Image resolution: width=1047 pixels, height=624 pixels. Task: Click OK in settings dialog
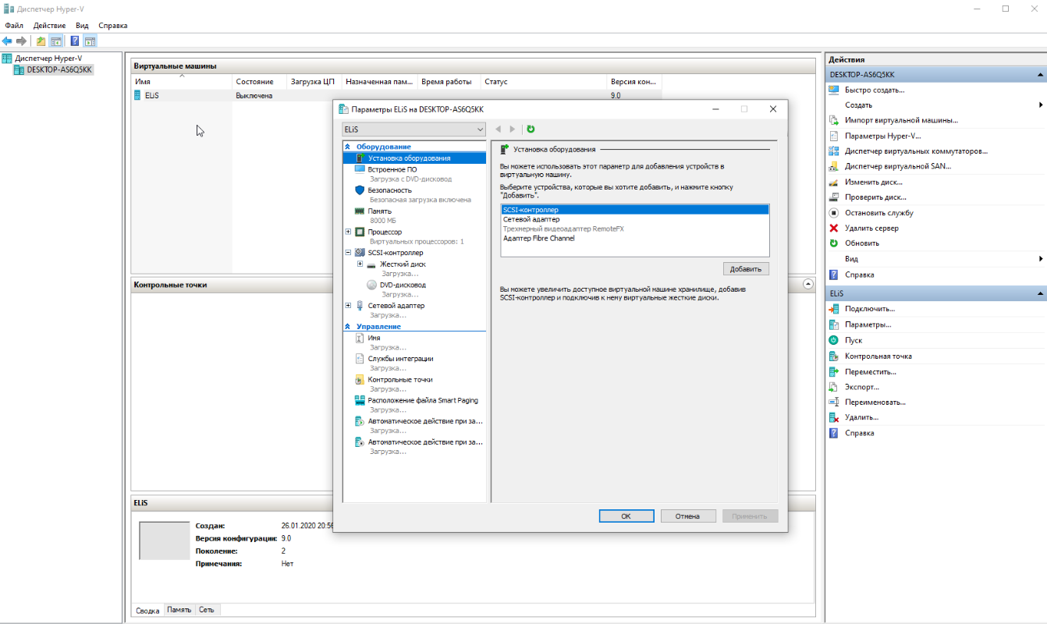[x=626, y=516]
